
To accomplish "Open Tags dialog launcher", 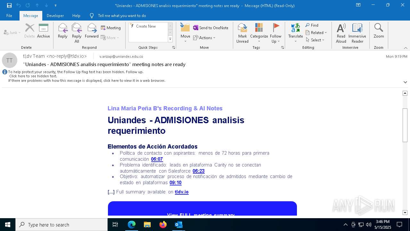I will point(283,47).
